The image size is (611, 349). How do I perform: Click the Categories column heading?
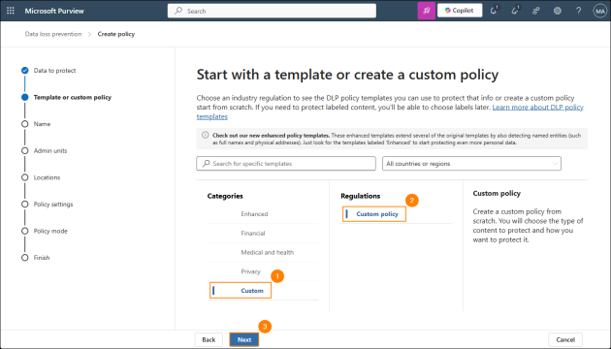225,196
